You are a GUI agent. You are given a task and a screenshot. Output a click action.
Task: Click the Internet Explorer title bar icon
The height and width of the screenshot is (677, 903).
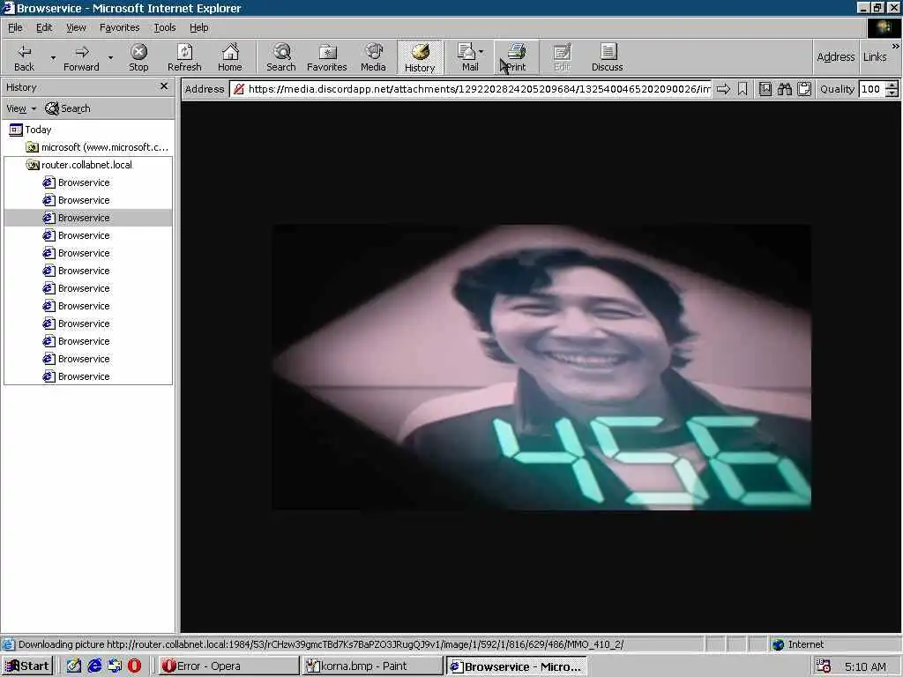click(x=8, y=7)
